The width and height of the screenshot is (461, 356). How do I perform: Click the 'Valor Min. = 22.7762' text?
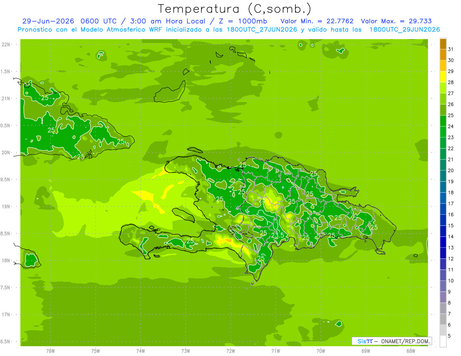(317, 21)
